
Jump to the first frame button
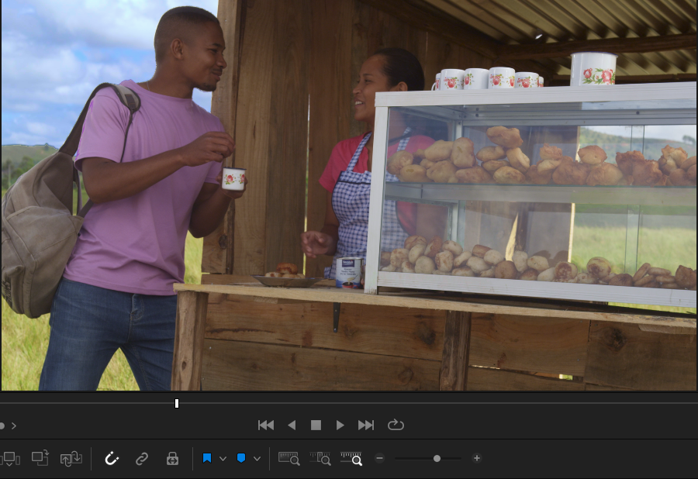(266, 425)
